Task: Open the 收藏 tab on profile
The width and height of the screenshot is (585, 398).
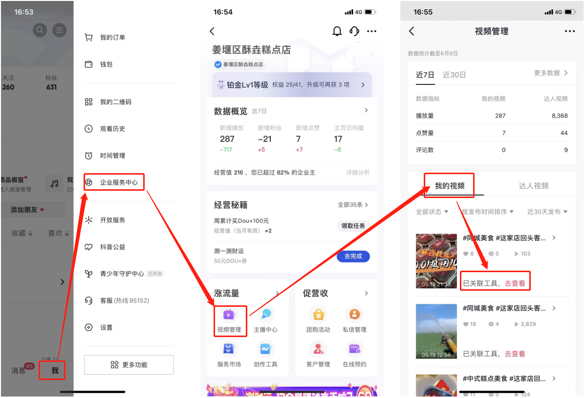Action: 22,233
